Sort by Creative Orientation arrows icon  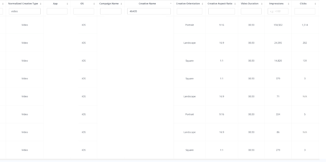202,4
